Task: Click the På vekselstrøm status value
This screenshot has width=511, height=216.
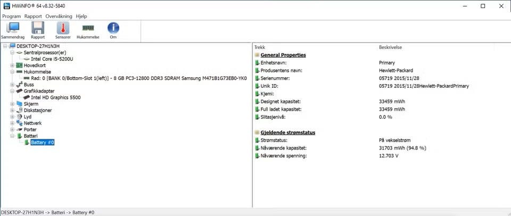Action: click(394, 140)
